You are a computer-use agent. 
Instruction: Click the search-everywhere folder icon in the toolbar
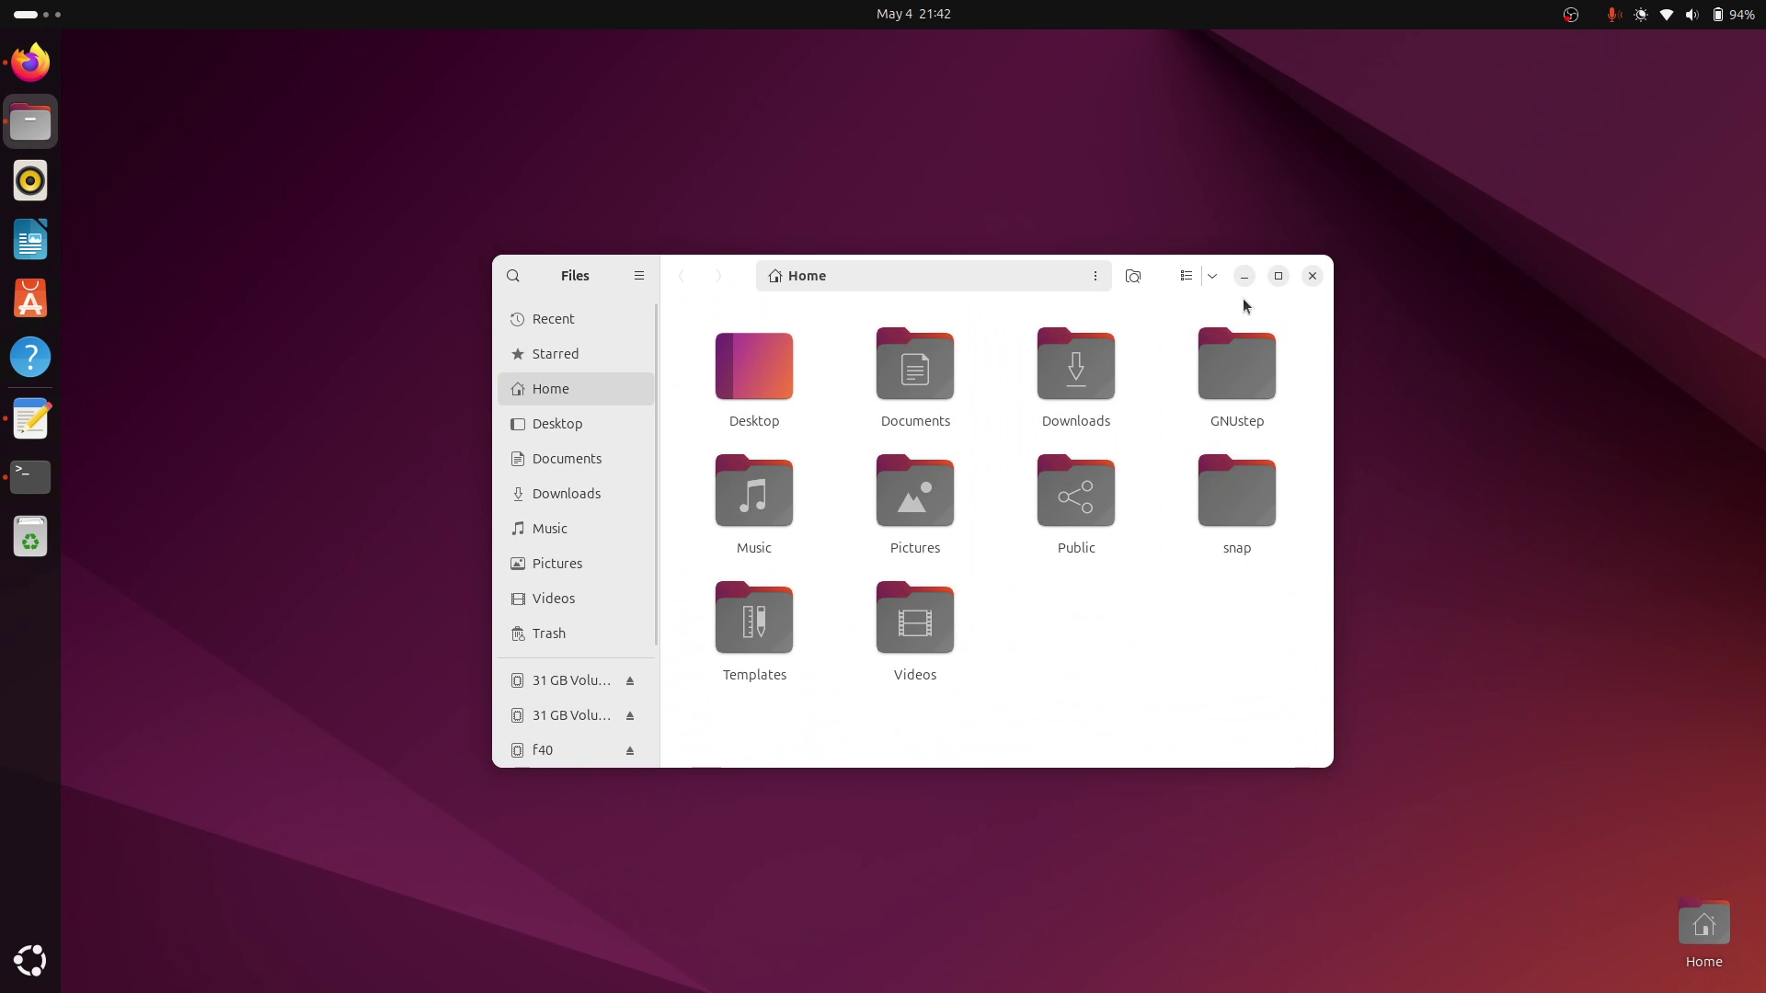pyautogui.click(x=1133, y=276)
